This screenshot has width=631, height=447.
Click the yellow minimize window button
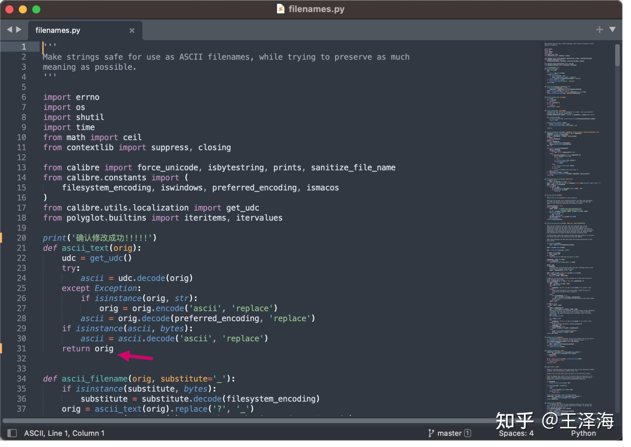(x=23, y=10)
